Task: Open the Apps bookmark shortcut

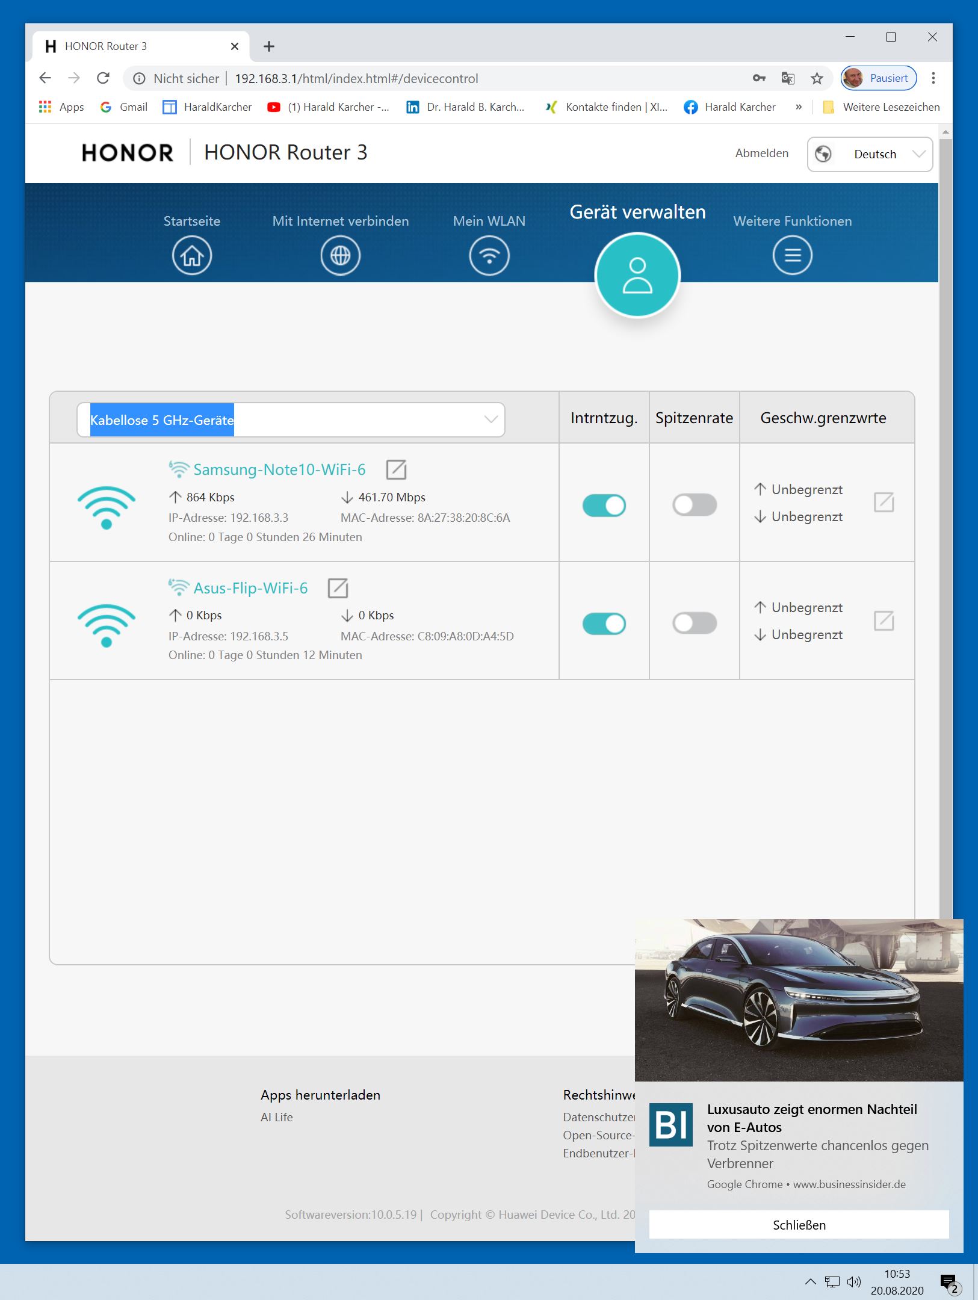Action: point(61,107)
